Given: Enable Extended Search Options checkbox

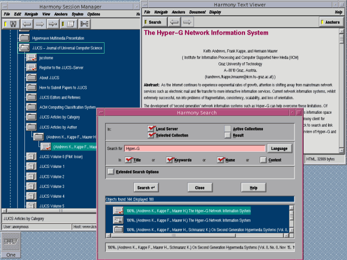Looking at the screenshot, I should pyautogui.click(x=111, y=172).
